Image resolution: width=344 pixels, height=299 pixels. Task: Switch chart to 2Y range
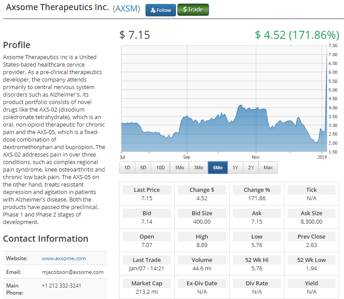pos(251,168)
